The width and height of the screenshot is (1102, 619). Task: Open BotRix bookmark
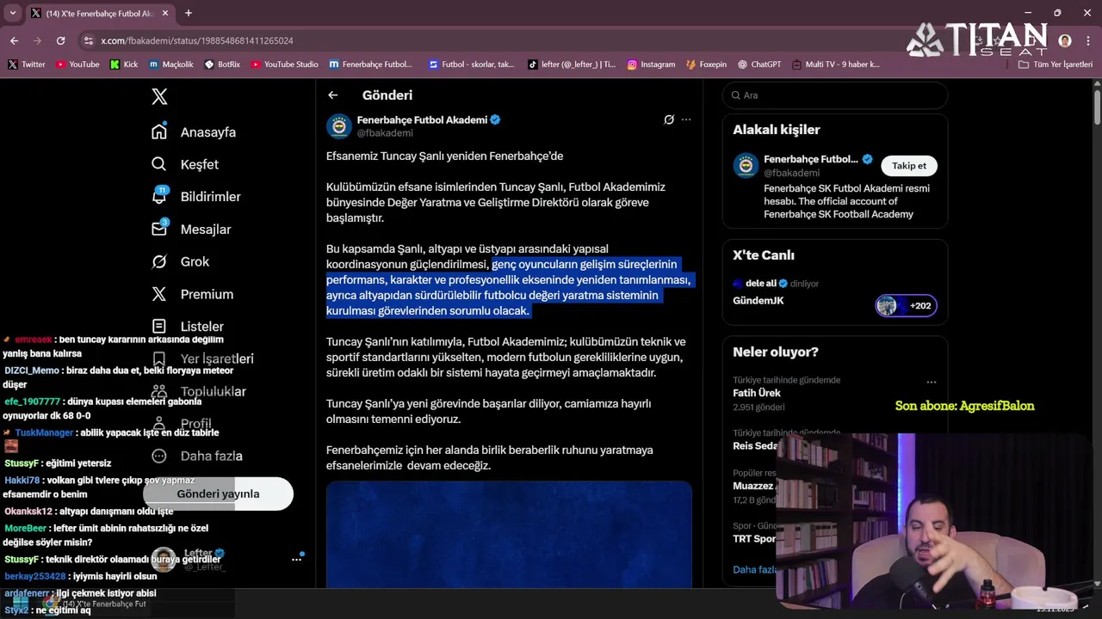[x=222, y=64]
